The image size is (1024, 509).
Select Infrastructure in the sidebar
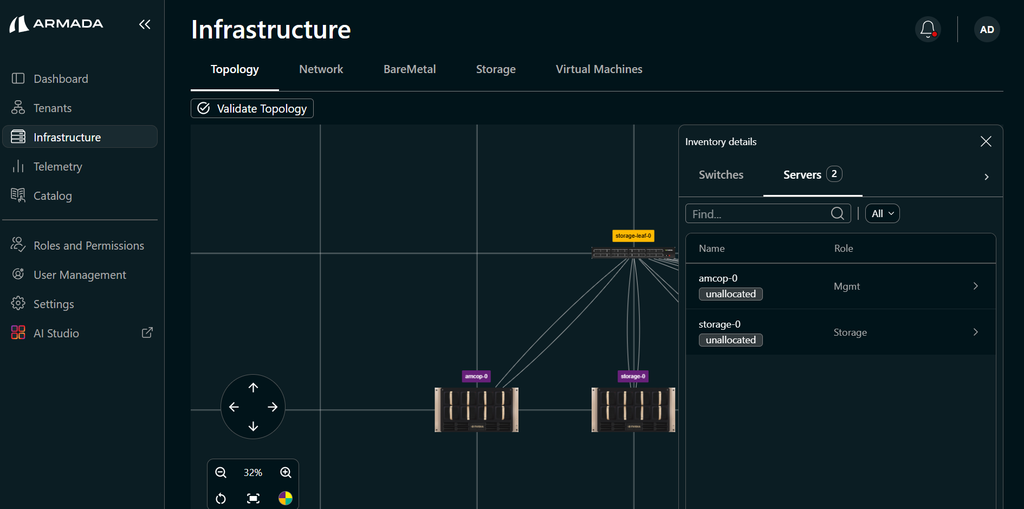(80, 137)
